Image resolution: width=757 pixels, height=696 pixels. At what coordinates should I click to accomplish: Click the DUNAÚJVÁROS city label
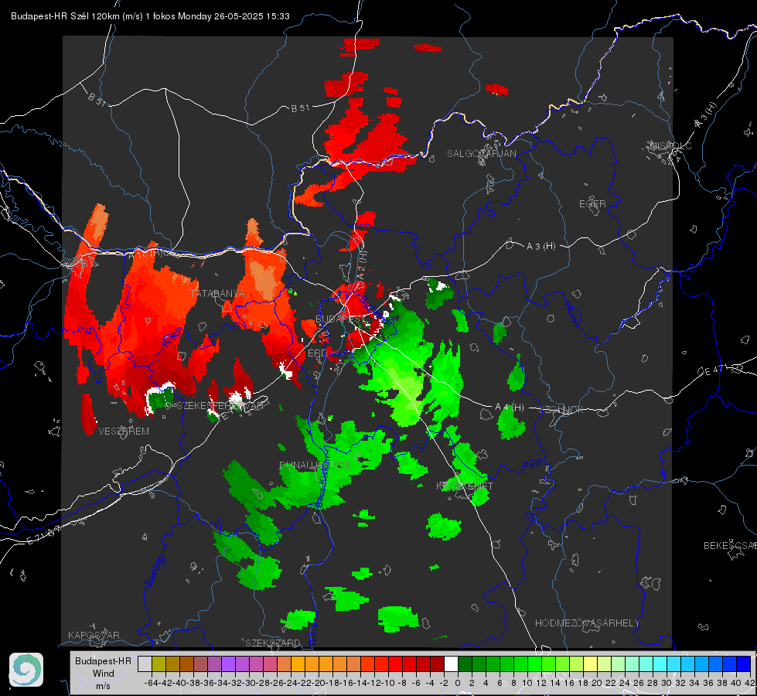(315, 465)
